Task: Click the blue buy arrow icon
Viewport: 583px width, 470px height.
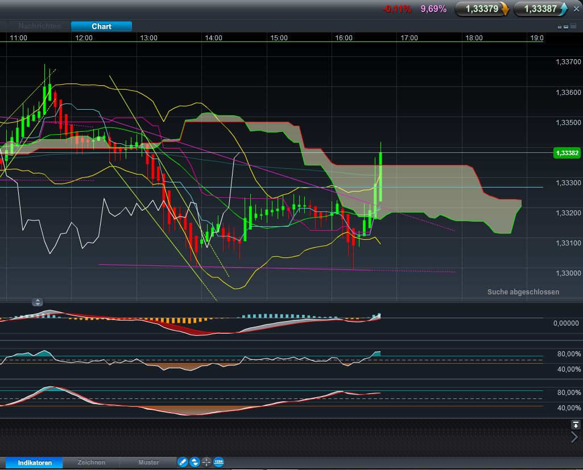Action: [564, 9]
